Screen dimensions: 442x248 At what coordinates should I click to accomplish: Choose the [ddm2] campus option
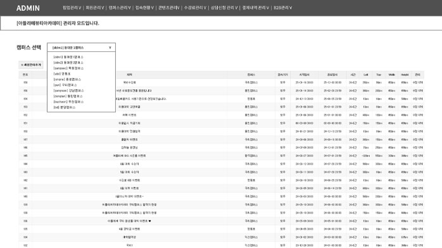tap(68, 63)
